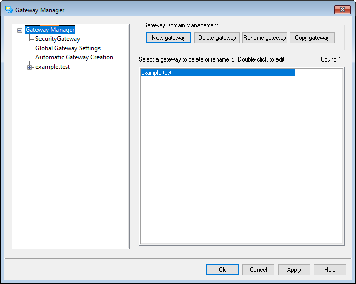Confirm with the Ok button
Viewport: 356px width, 284px height.
coord(222,270)
